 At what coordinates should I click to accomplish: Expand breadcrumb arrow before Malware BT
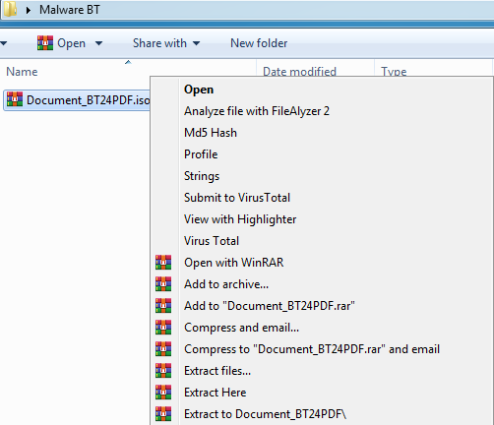pos(29,10)
